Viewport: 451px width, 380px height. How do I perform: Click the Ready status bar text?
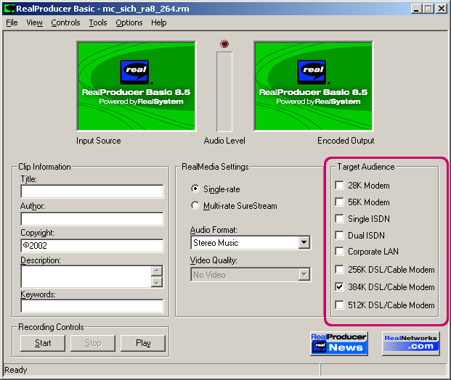(x=16, y=370)
